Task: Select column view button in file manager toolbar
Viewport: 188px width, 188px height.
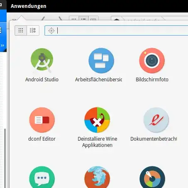Action: pos(93,18)
